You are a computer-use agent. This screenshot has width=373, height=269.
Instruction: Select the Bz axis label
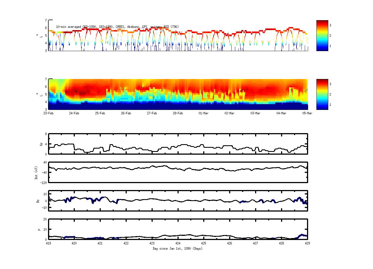[x=38, y=201]
